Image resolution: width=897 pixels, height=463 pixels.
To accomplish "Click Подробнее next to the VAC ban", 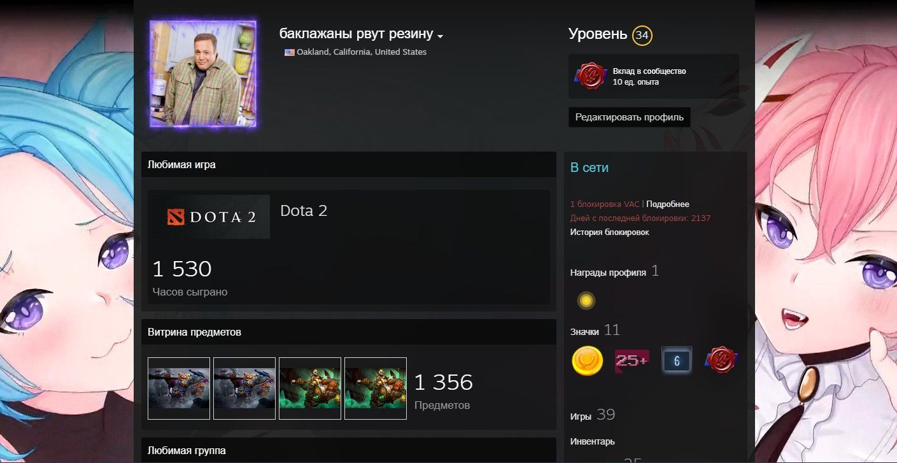I will pos(668,204).
